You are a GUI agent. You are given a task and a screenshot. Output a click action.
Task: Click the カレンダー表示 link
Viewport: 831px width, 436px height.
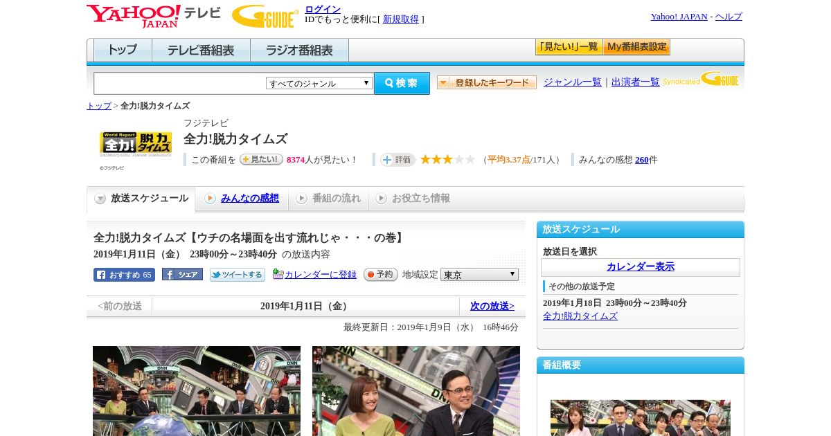point(641,267)
